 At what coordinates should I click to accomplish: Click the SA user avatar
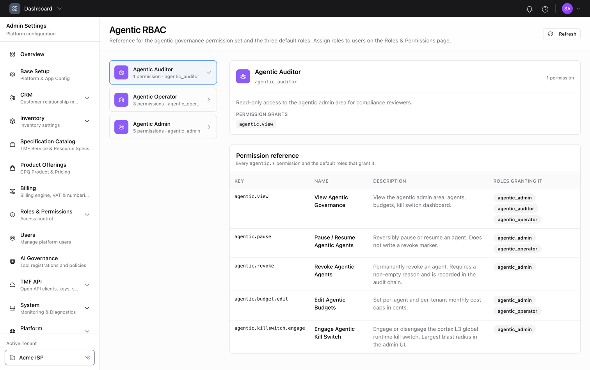(567, 9)
